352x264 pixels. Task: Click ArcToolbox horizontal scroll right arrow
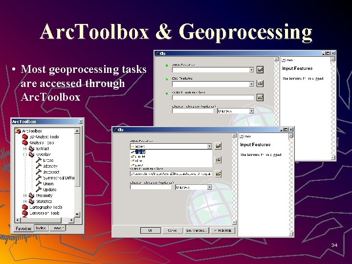[71, 220]
